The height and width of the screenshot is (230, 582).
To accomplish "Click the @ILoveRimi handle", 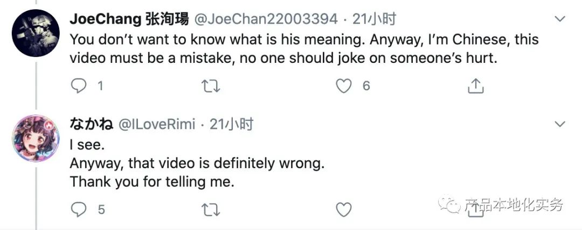I will click(156, 125).
